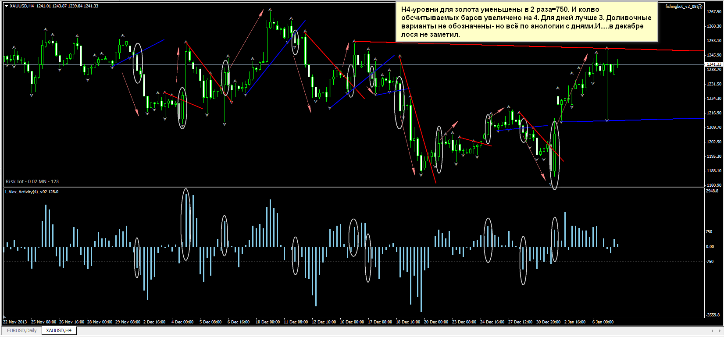Select the XAUUSD,H4 chart tab
The image size is (724, 337).
click(x=59, y=330)
